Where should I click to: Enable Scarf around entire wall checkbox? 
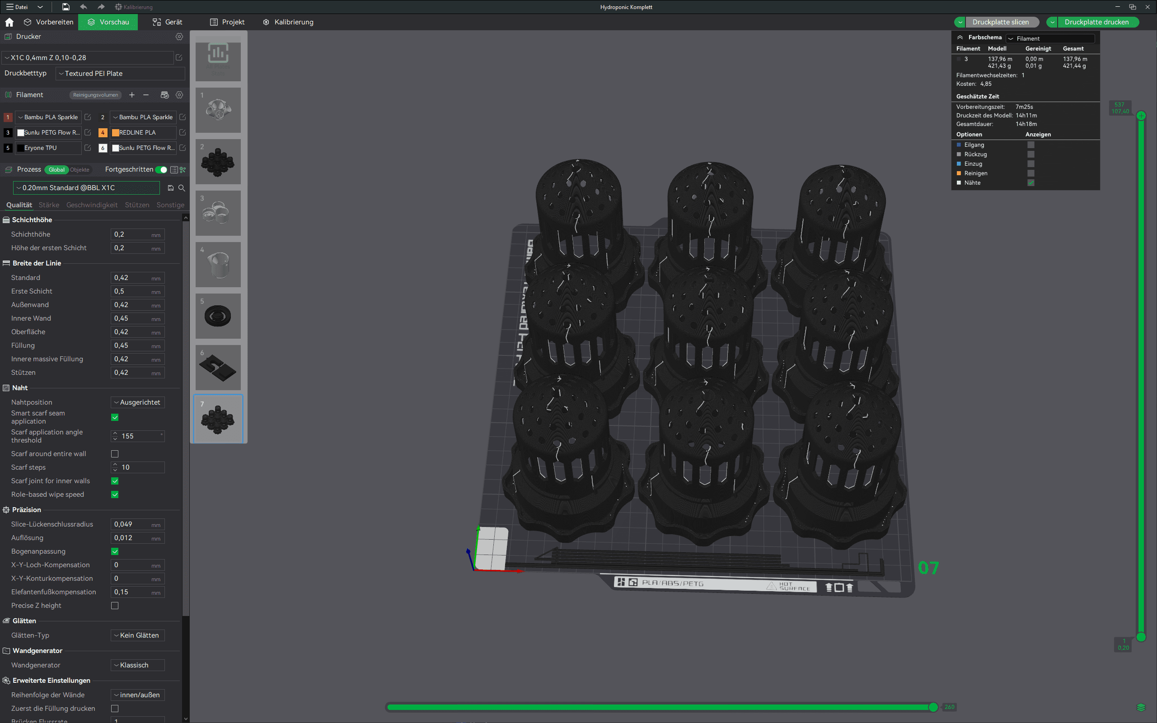[115, 454]
